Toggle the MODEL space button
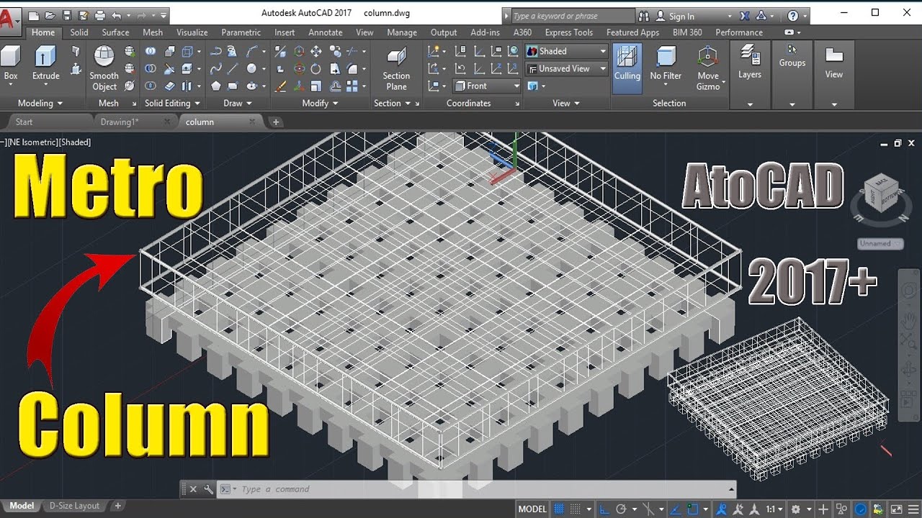Viewport: 922px width, 518px height. click(532, 509)
